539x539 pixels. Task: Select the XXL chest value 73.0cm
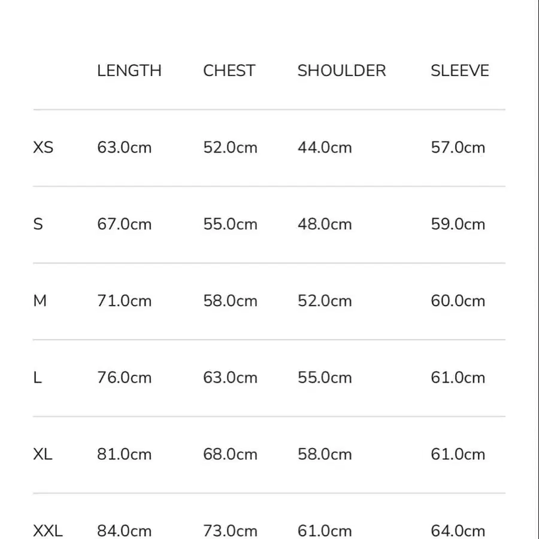pyautogui.click(x=230, y=531)
